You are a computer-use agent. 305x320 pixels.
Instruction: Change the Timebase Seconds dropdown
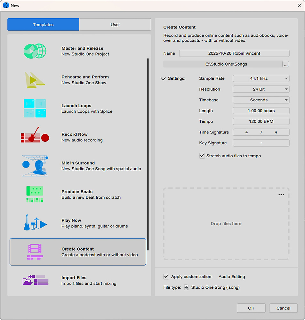[x=261, y=100]
